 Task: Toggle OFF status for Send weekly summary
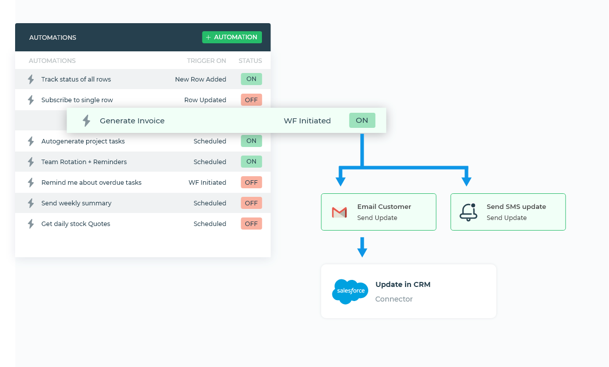251,203
